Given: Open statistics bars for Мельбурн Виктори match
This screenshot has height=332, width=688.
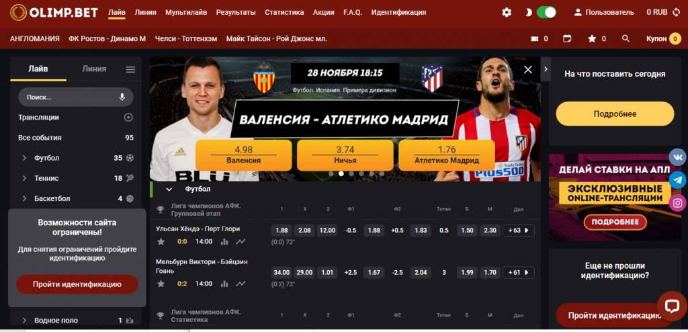Looking at the screenshot, I should pos(224,284).
